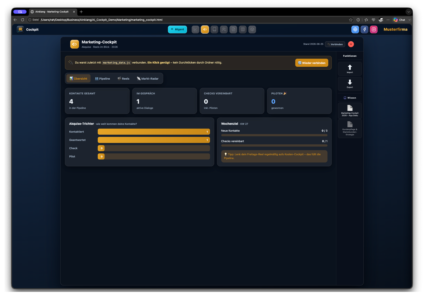Click the blue globe website icon
Viewport: 424px width, 304px height.
click(355, 29)
